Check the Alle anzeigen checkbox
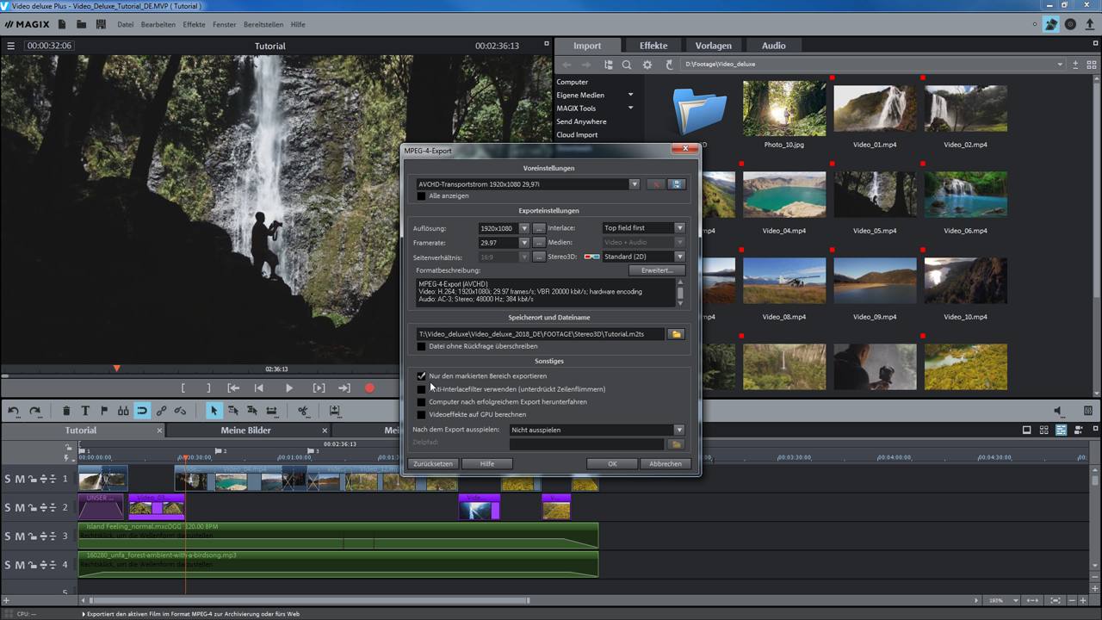 (x=421, y=196)
